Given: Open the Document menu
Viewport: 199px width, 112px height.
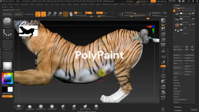Looking at the screenshot, I should pyautogui.click(x=25, y=4).
